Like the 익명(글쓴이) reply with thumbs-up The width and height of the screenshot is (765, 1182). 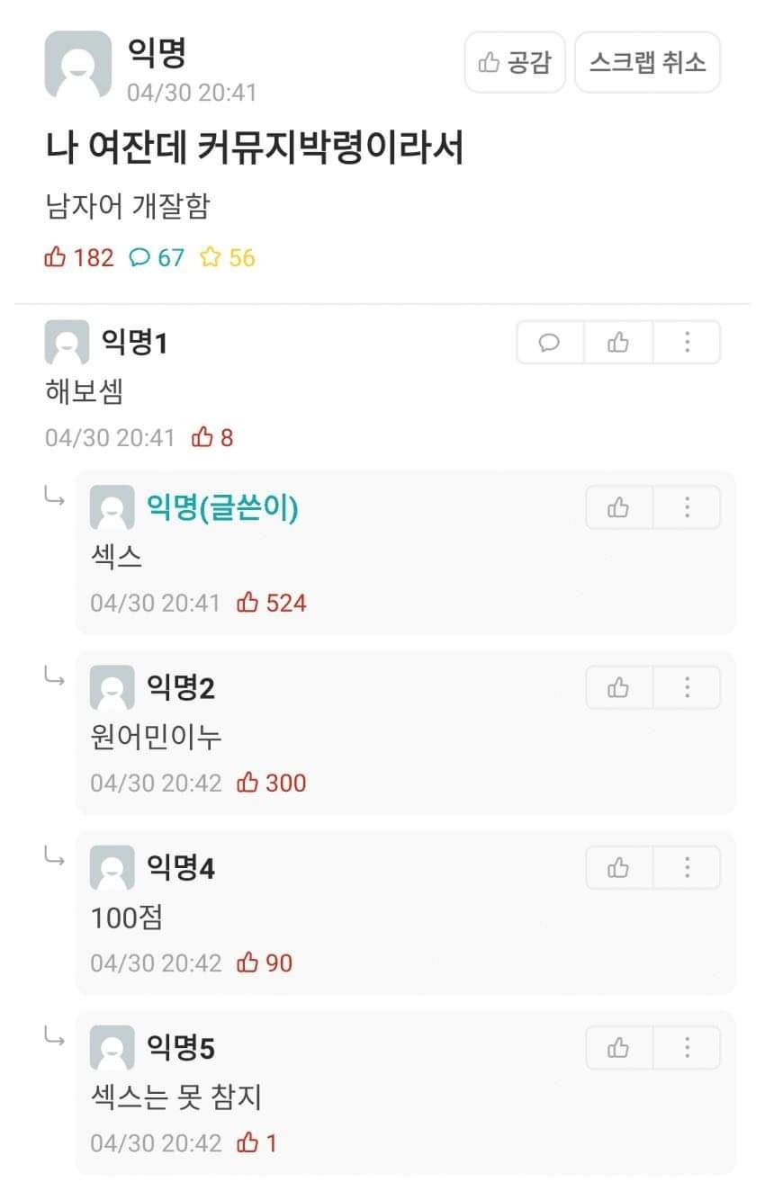[x=618, y=508]
